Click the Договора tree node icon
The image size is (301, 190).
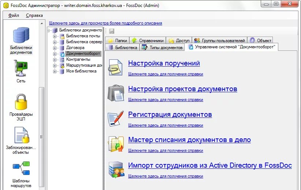pos(62,48)
